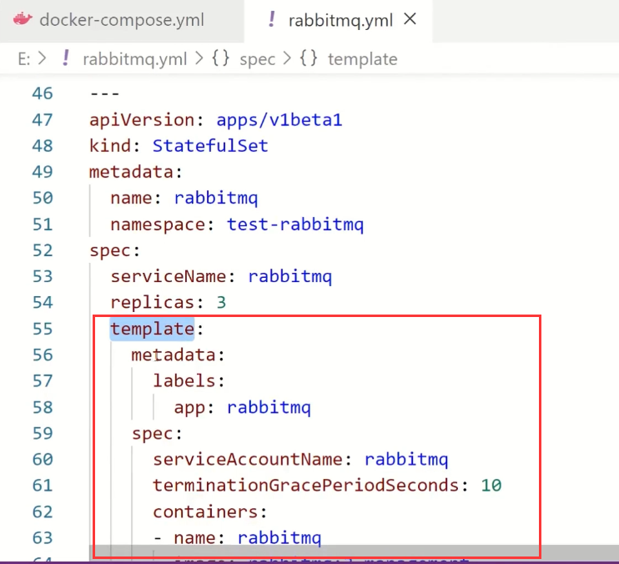This screenshot has height=564, width=619.
Task: Open the spec breadcrumb segment
Action: point(258,59)
